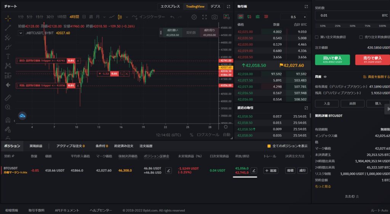
Task: Collapse the MBTCUSDT legend chevron
Action: coord(21,33)
